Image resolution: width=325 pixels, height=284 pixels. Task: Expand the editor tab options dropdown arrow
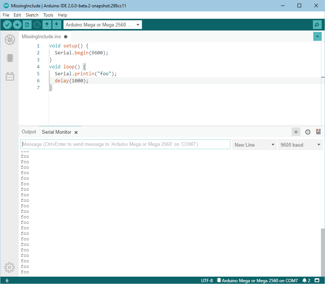(317, 36)
